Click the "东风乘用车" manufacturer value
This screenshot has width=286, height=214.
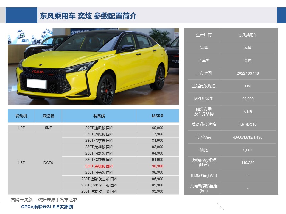coord(248,35)
